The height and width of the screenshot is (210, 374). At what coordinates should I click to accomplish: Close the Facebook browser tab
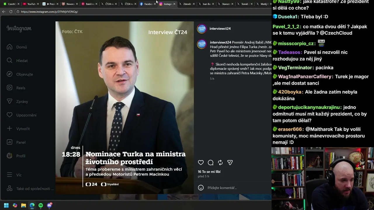[155, 4]
